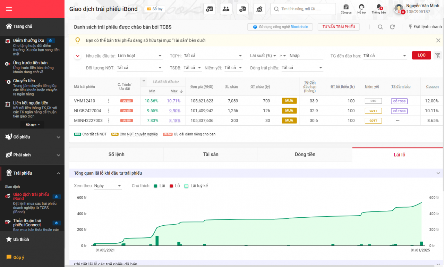The width and height of the screenshot is (444, 267).
Task: Click the Rút gọn sidebar link
Action: pos(32,124)
